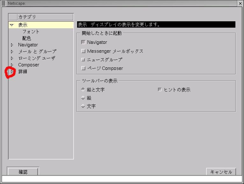
Task: Click the カテゴリ column header
Action: pyautogui.click(x=45, y=17)
